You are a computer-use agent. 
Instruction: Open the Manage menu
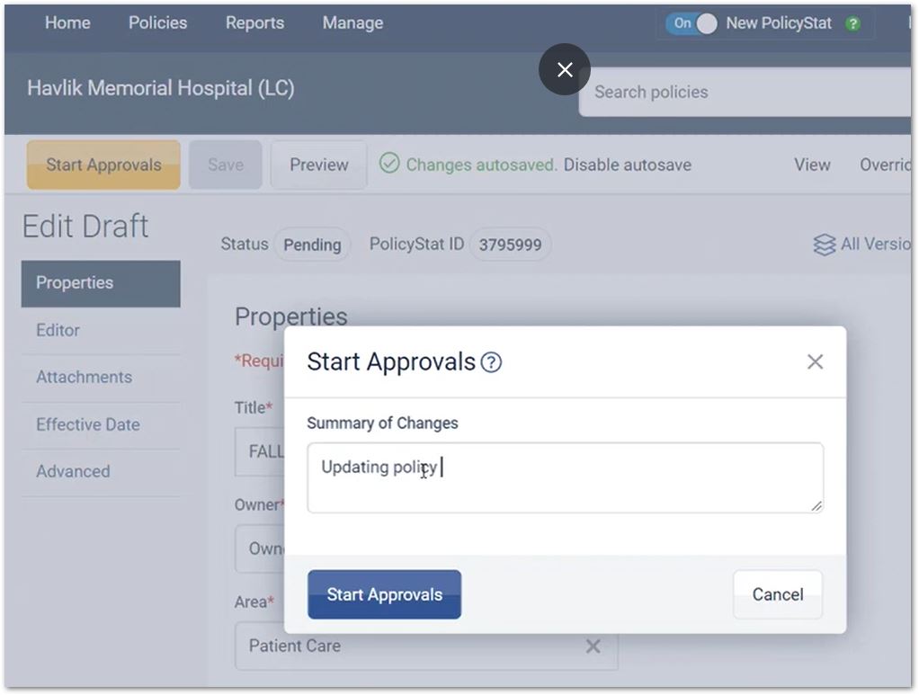point(352,23)
